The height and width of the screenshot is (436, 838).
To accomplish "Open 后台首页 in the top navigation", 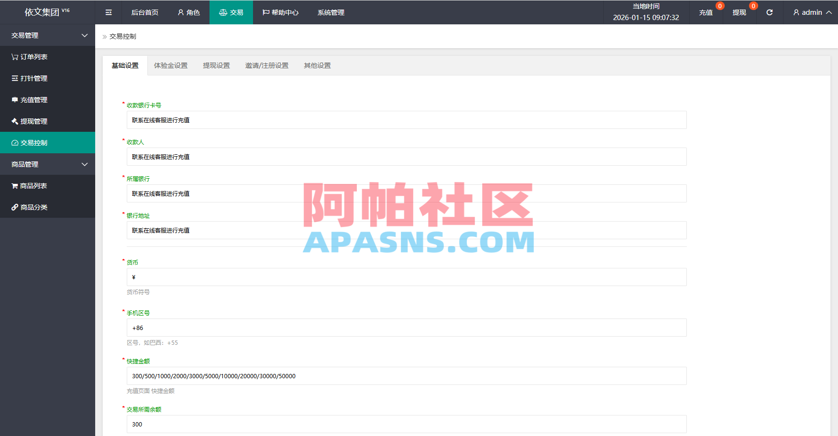I will tap(145, 12).
